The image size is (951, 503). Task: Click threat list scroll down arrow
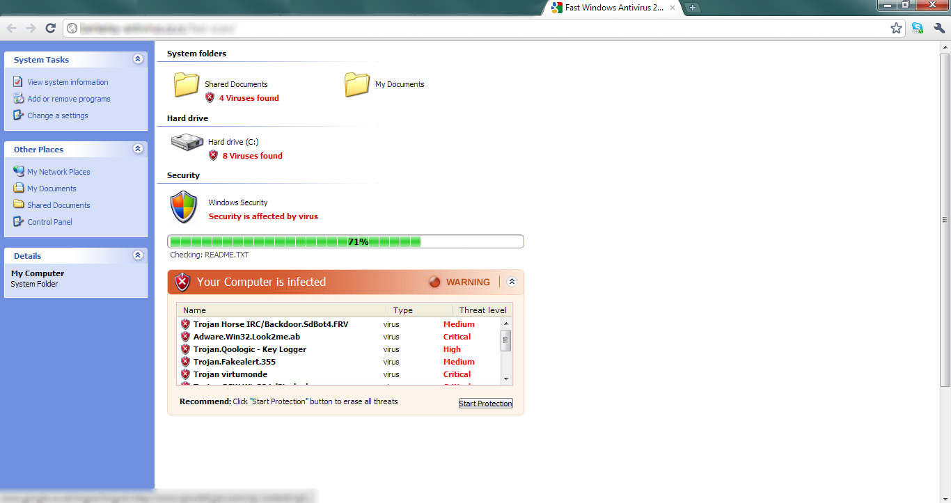tap(506, 379)
